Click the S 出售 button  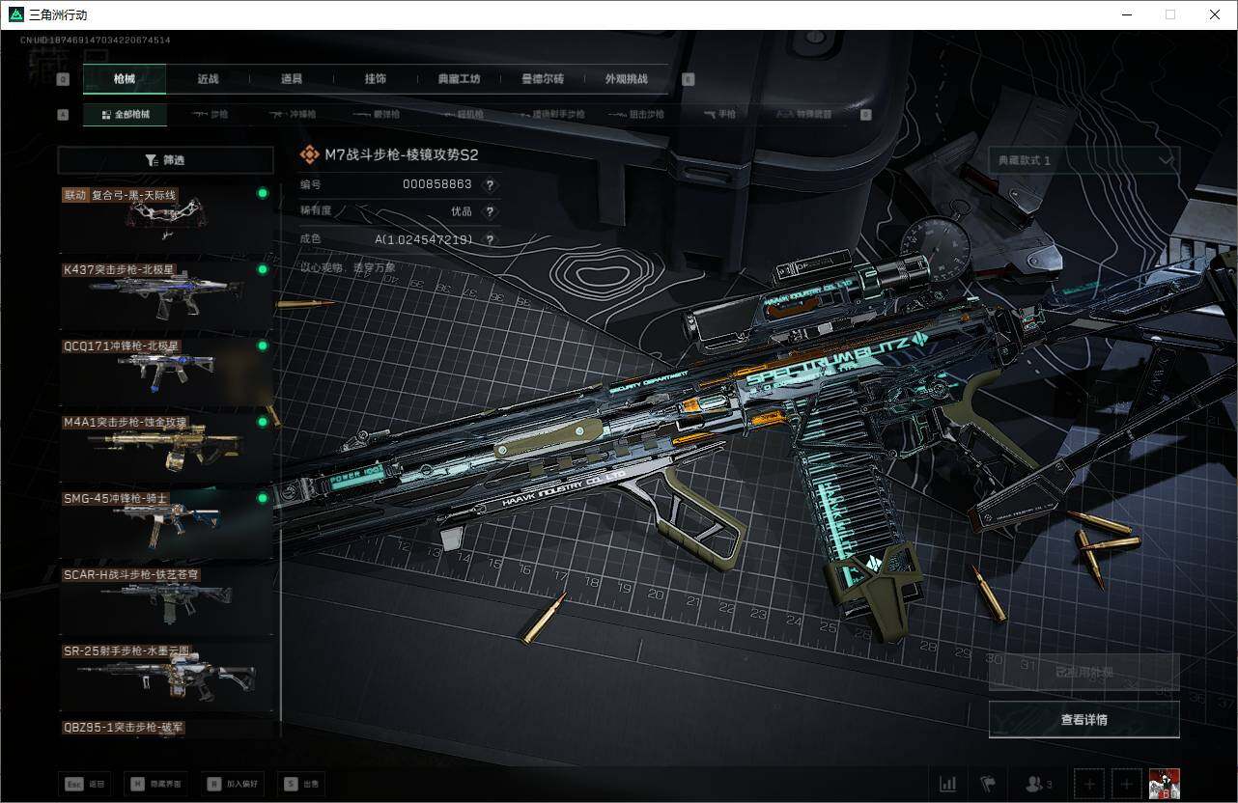coord(301,784)
